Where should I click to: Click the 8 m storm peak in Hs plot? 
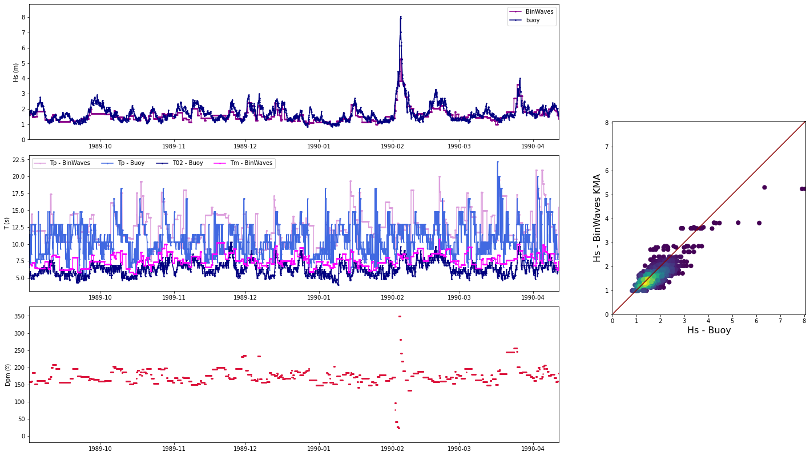[x=401, y=17]
